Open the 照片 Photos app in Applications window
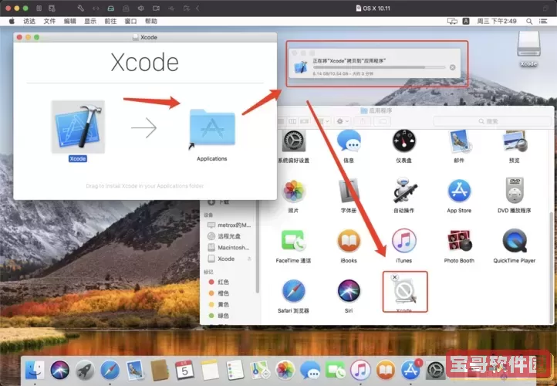Image resolution: width=557 pixels, height=386 pixels. [x=293, y=191]
